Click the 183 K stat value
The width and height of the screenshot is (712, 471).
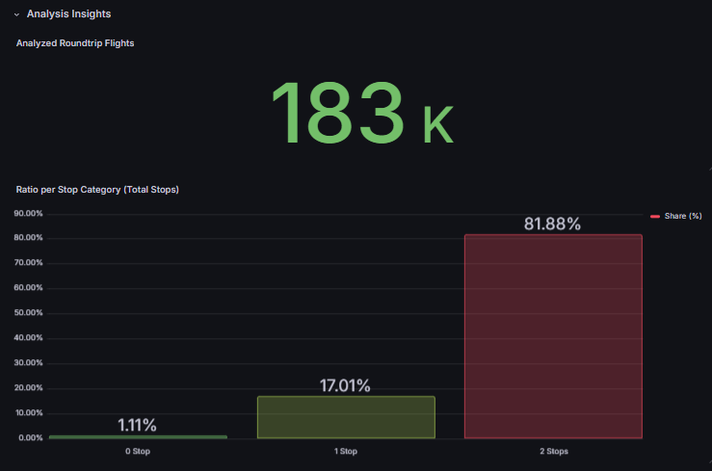tap(360, 115)
